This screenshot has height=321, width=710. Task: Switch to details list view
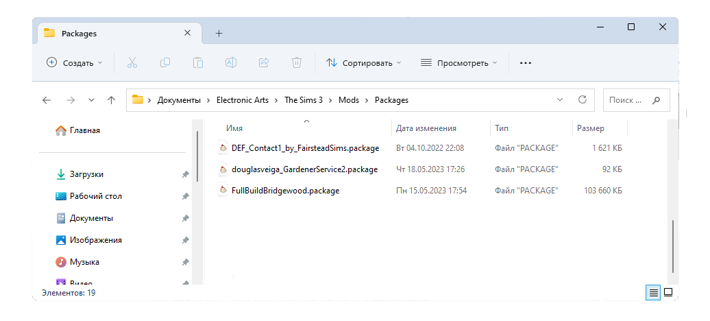[x=654, y=292]
